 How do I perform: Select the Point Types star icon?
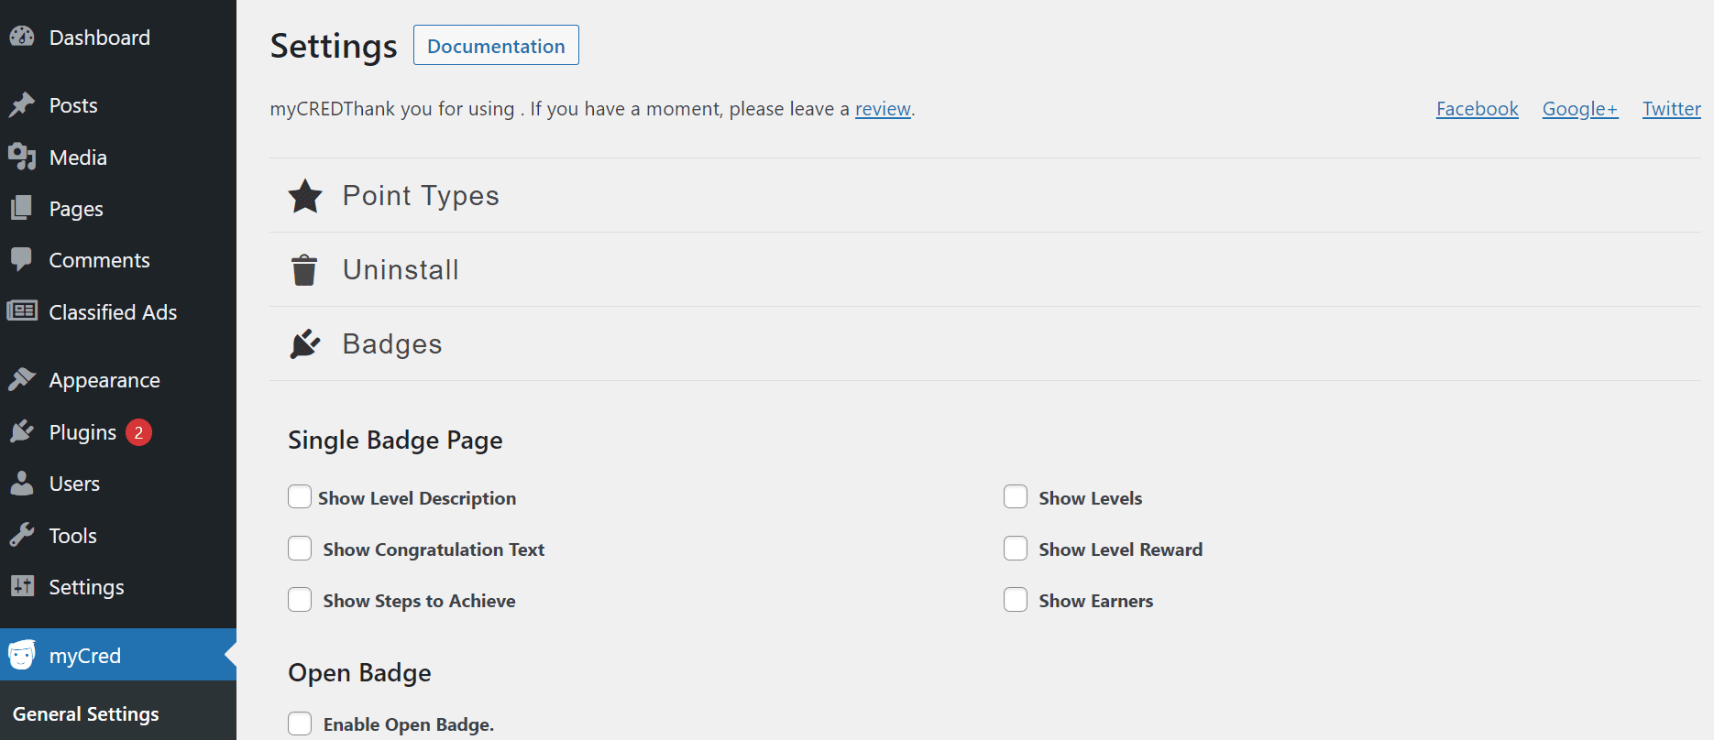(305, 195)
